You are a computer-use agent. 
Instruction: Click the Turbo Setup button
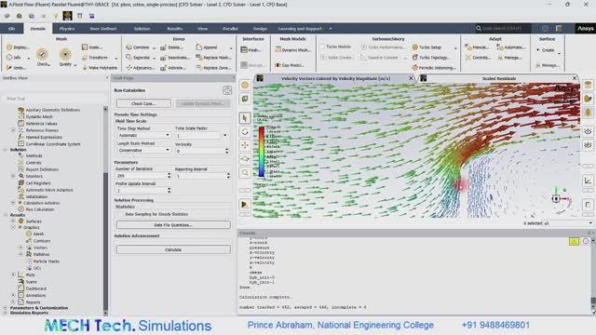tap(427, 47)
